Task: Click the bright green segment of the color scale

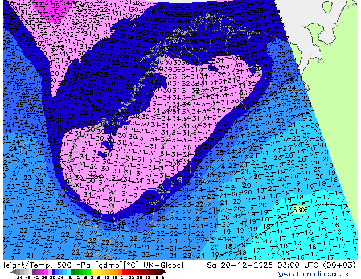Action: pos(89,272)
